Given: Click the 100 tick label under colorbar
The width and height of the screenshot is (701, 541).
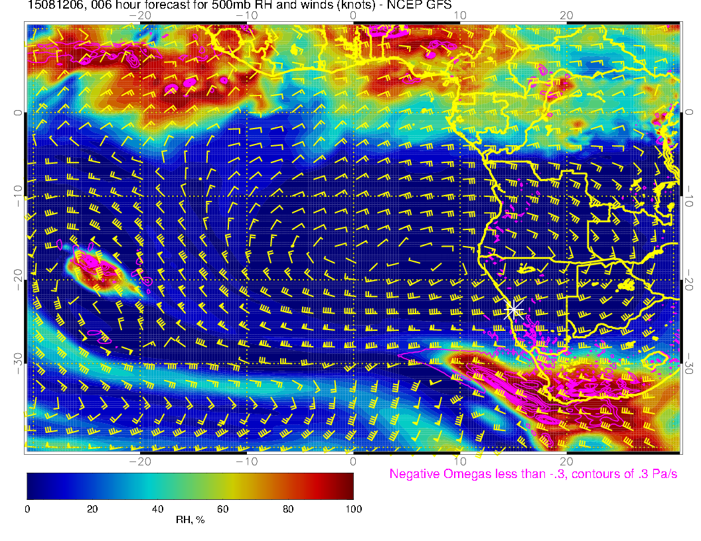Looking at the screenshot, I should pyautogui.click(x=353, y=509).
